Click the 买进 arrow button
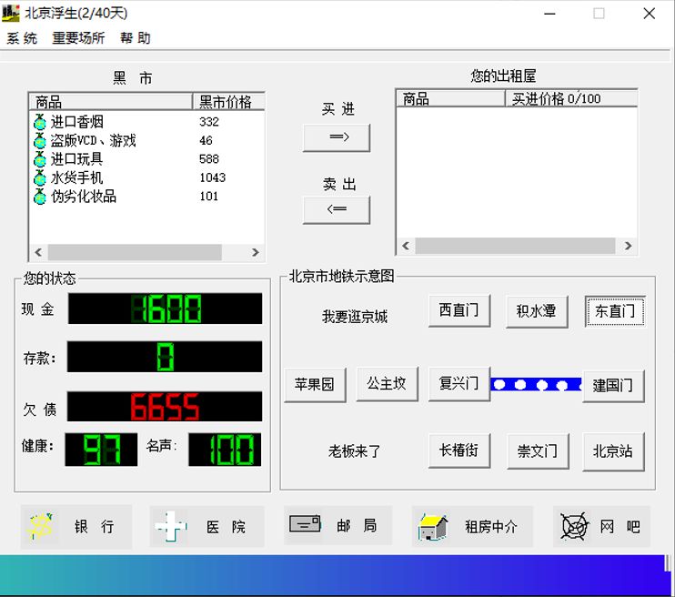The width and height of the screenshot is (675, 597). (337, 137)
